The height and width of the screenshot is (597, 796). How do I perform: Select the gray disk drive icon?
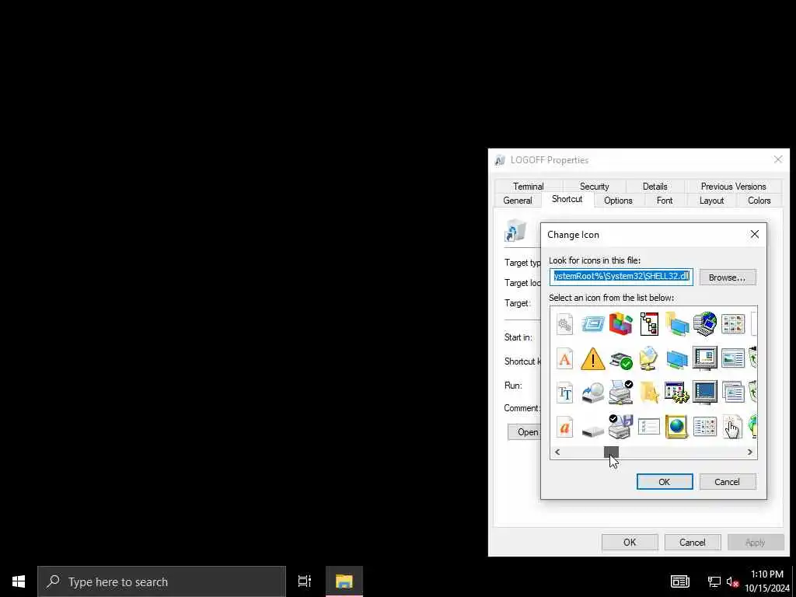tap(592, 431)
